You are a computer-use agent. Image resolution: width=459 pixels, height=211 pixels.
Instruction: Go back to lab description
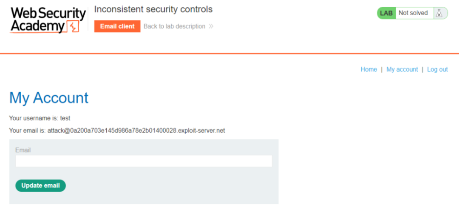pyautogui.click(x=174, y=26)
